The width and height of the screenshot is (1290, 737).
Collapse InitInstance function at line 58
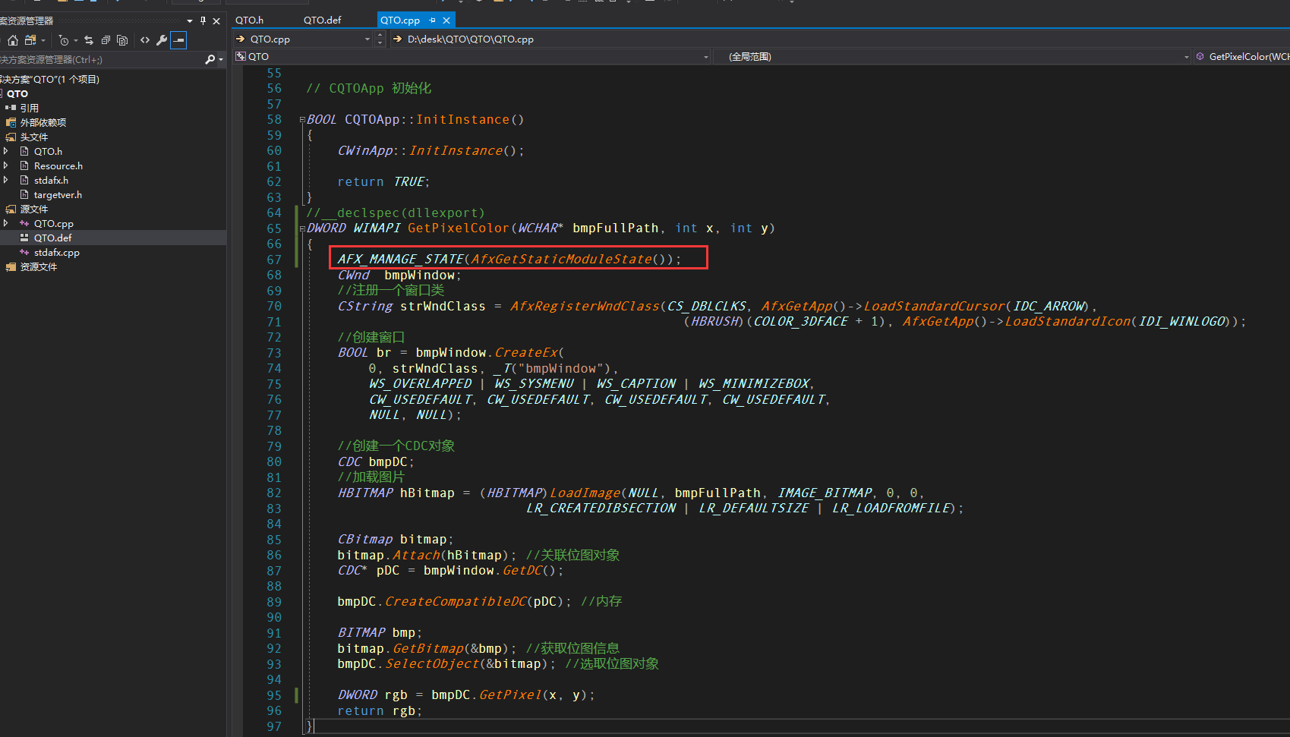(302, 120)
